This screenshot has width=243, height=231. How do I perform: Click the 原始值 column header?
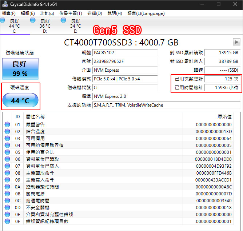[x=208, y=116]
